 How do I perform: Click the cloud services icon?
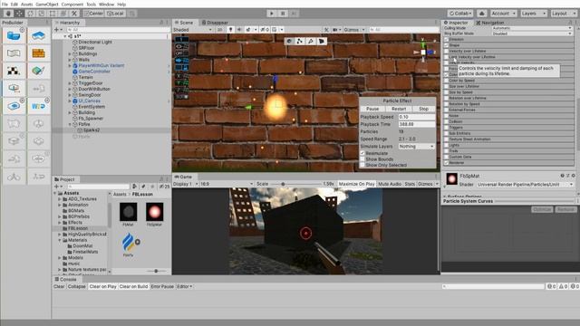[481, 14]
